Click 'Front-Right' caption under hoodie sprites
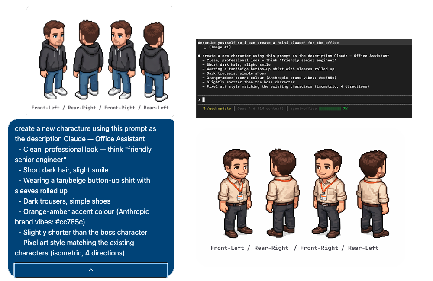Screen dimensions: 433x281 [120, 108]
